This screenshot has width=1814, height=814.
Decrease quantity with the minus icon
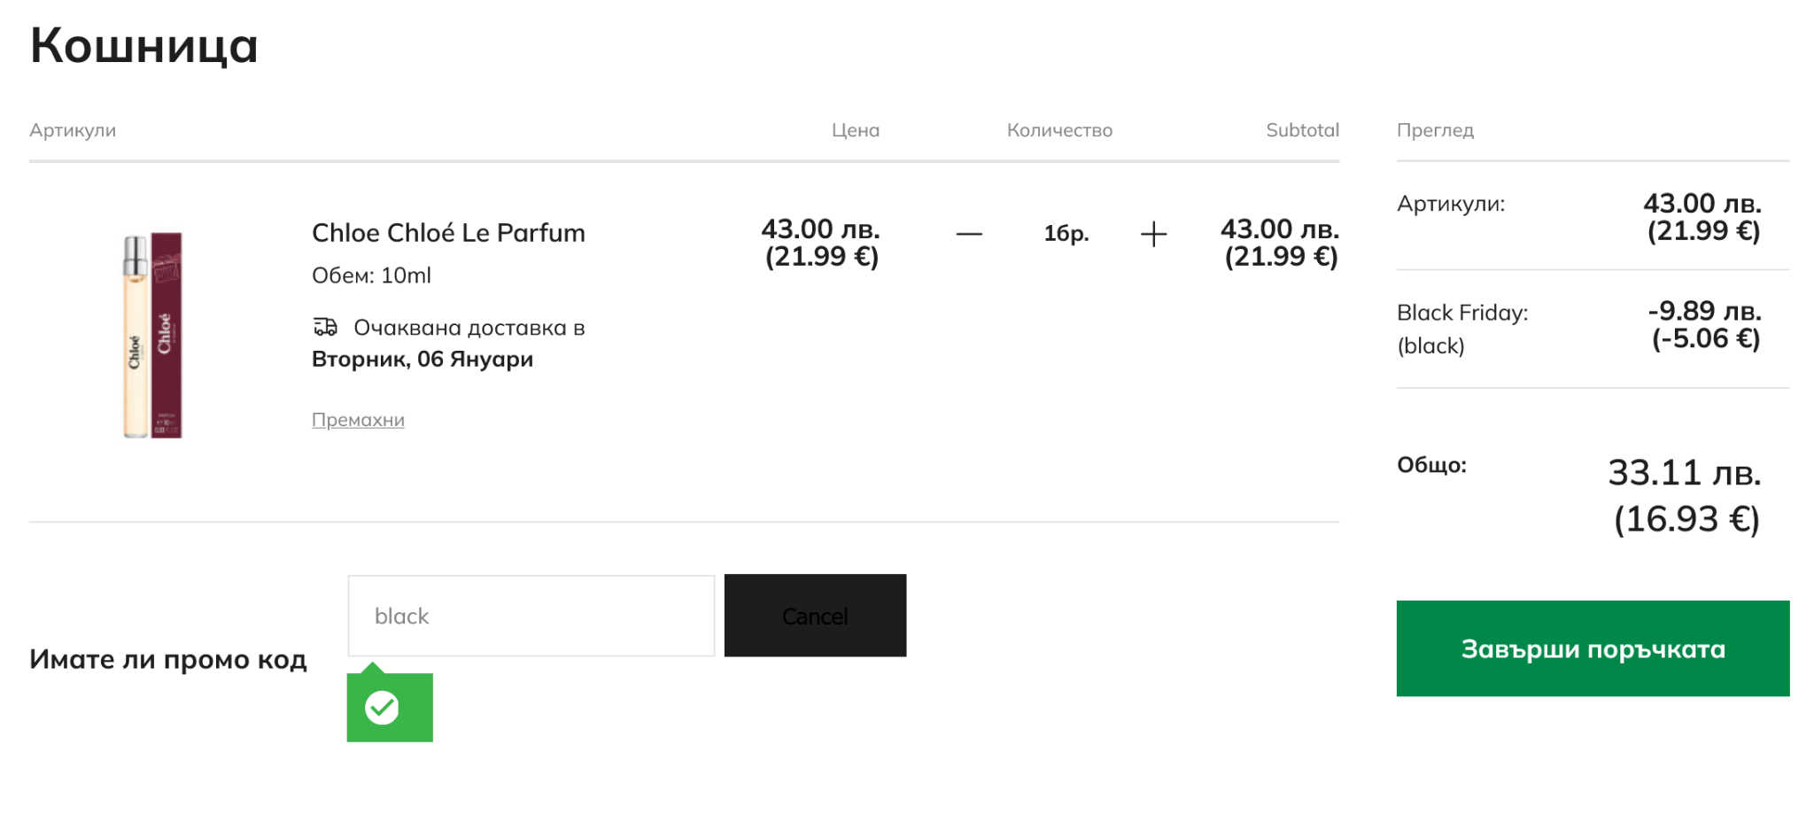point(969,235)
